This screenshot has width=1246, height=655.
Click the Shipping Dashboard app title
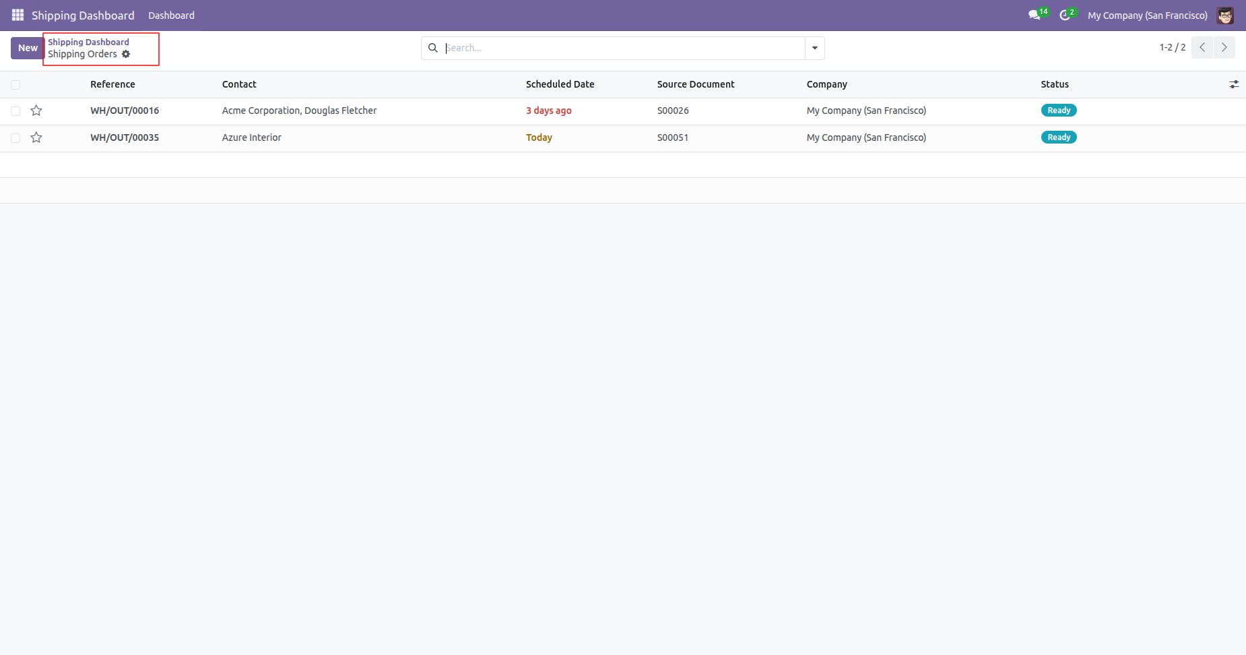[83, 15]
